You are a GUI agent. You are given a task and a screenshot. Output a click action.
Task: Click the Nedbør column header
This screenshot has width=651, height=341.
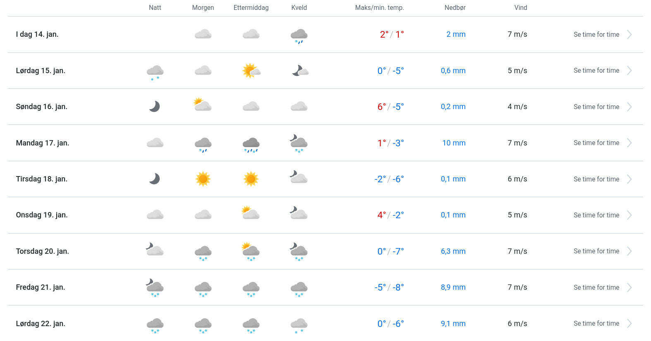pyautogui.click(x=455, y=8)
